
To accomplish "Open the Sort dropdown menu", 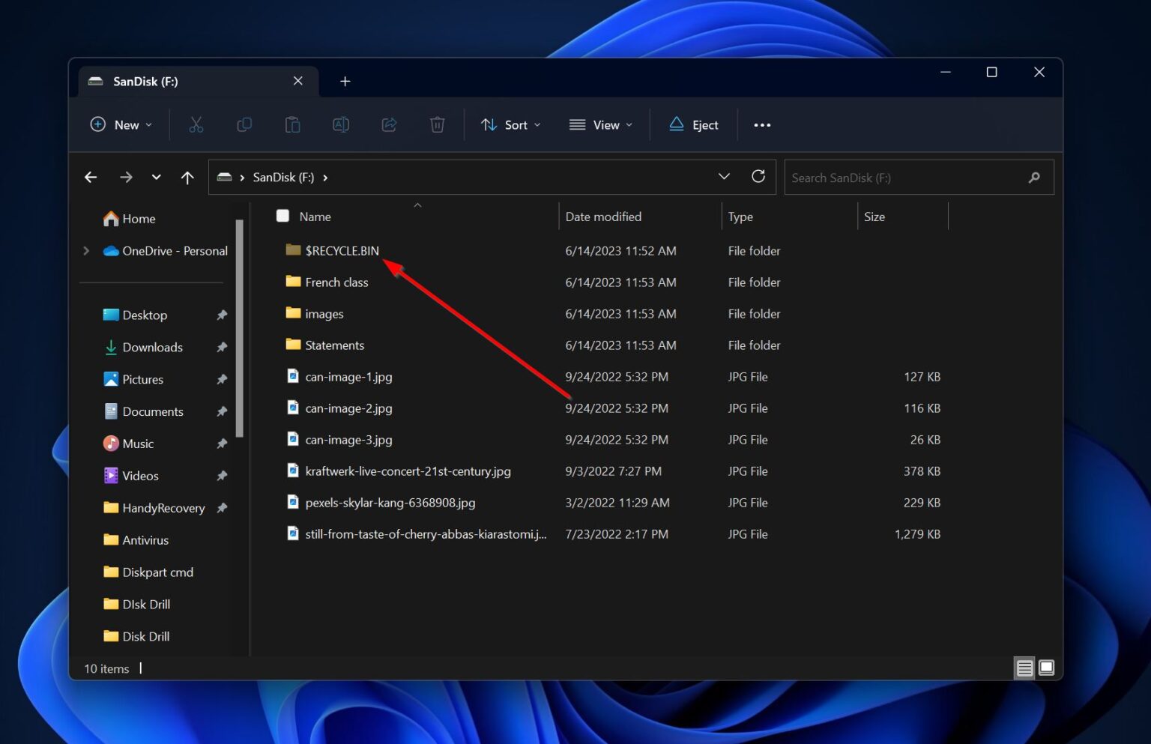I will click(510, 124).
